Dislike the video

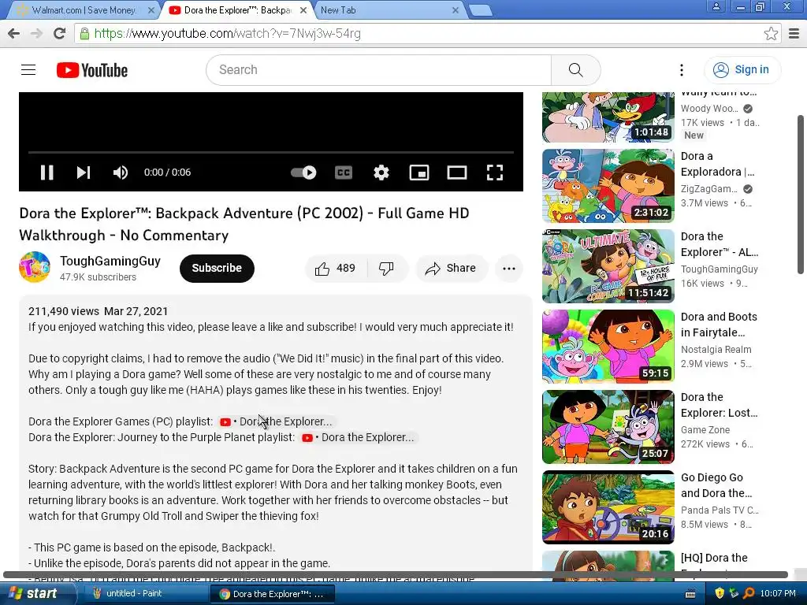[x=387, y=268]
